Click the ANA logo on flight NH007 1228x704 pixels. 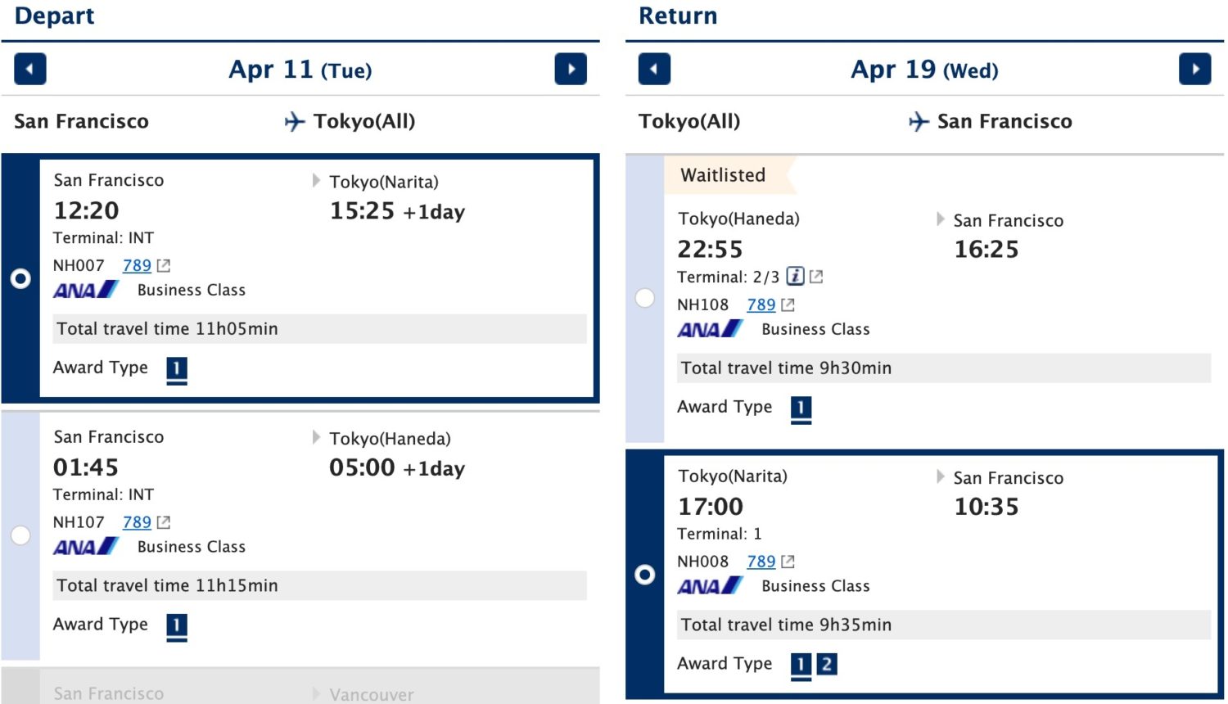point(85,290)
